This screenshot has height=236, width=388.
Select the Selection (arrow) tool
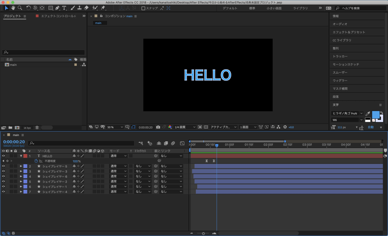click(6, 8)
